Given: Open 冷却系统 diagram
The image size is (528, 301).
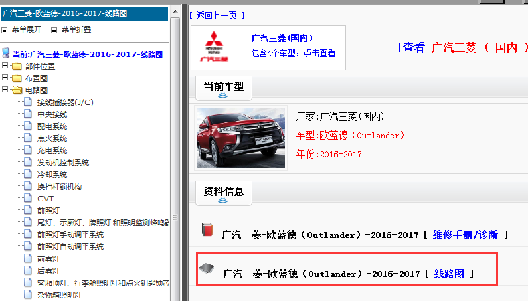Looking at the screenshot, I should 52,175.
